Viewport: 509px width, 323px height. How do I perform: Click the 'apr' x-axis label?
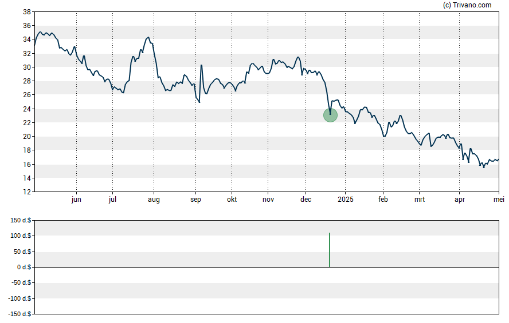tap(460, 200)
